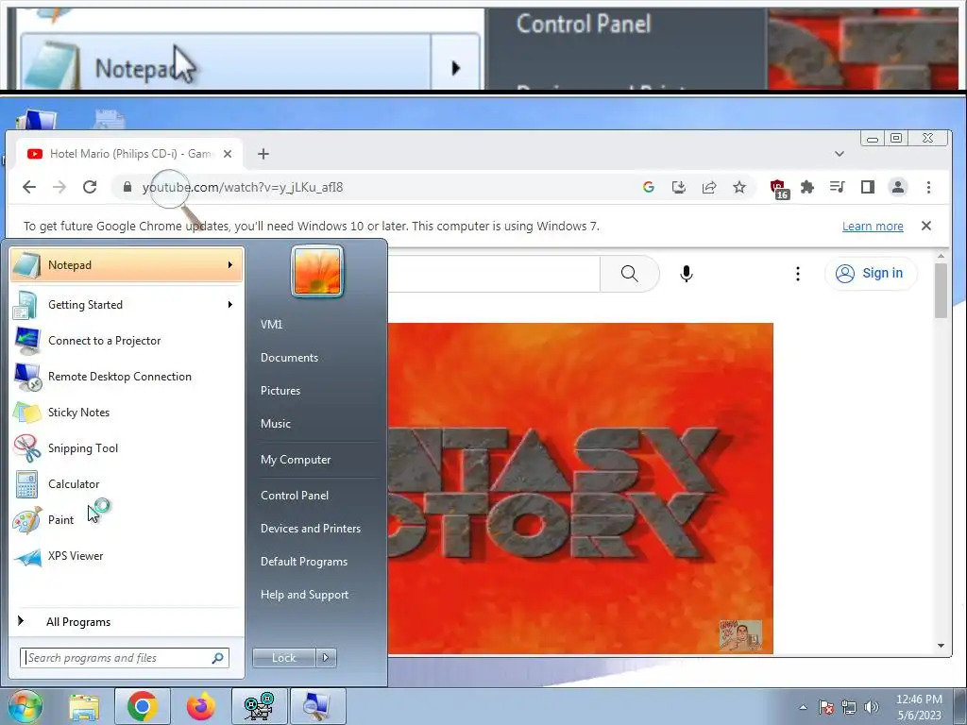Bookmark this page with star icon

coord(739,187)
